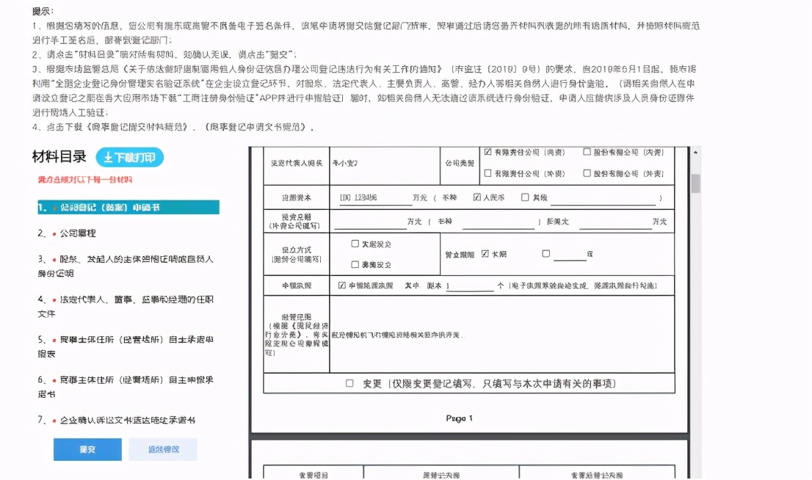812x480 pixels.
Task: Click the document viewer scrollbar thumb
Action: 695,183
